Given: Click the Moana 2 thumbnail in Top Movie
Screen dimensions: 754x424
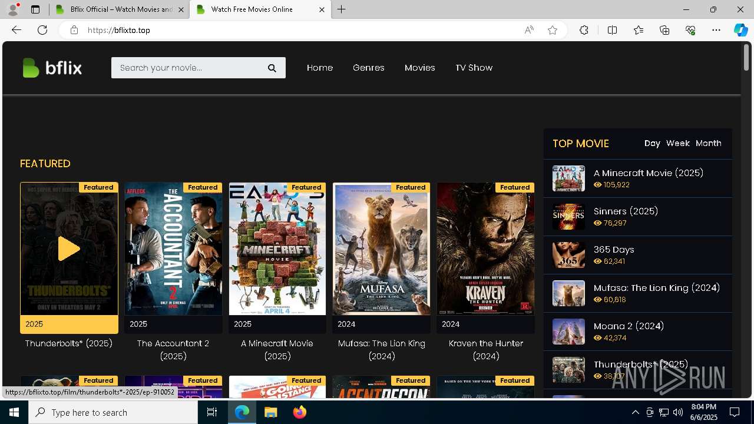Looking at the screenshot, I should click(568, 332).
